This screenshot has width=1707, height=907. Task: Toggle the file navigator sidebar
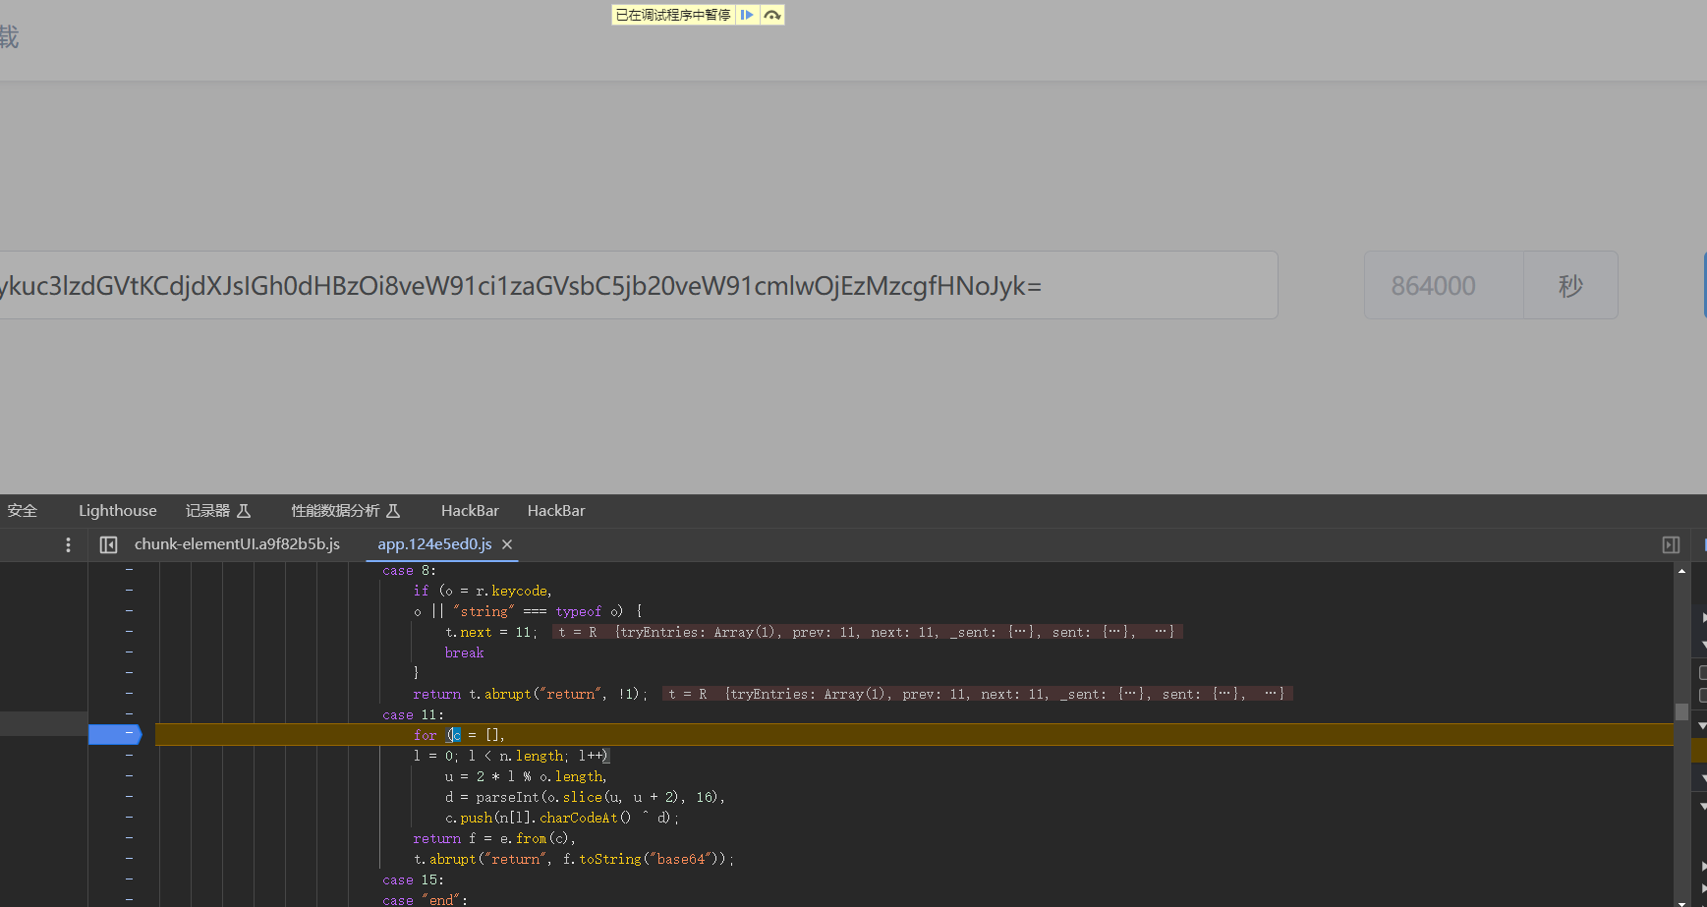(108, 544)
